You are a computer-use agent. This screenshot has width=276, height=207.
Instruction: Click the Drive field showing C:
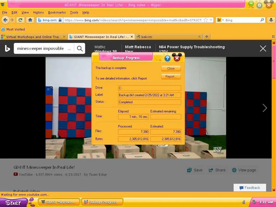click(x=149, y=88)
